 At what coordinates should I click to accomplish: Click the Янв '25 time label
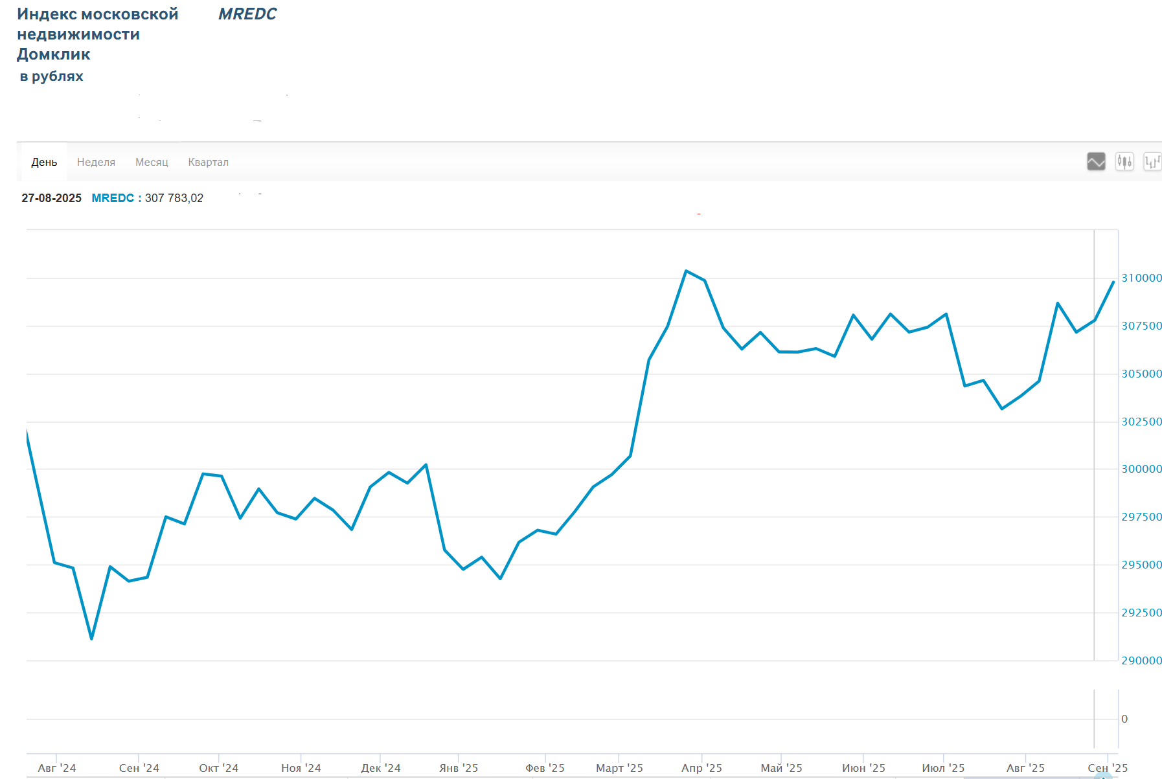point(459,768)
